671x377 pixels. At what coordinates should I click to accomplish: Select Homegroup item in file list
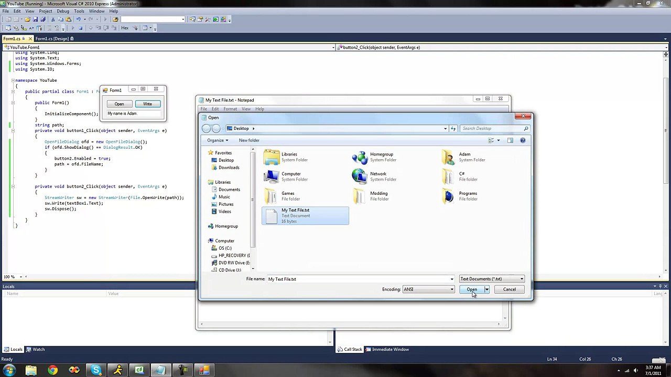pyautogui.click(x=394, y=157)
